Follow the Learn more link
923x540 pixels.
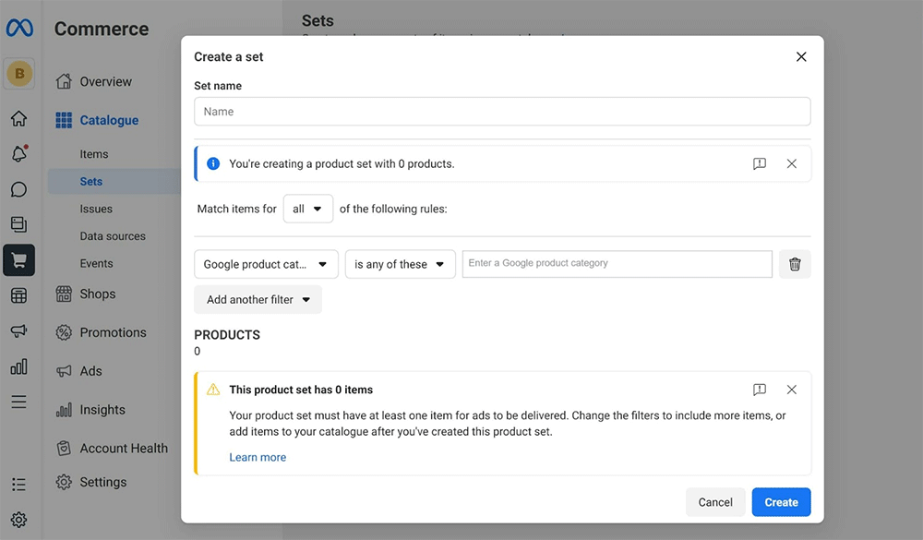[x=258, y=457]
